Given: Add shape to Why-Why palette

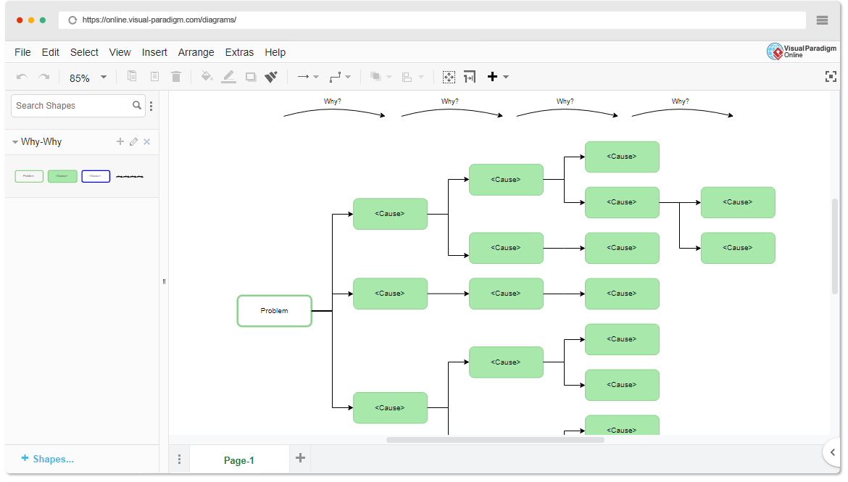Looking at the screenshot, I should tap(120, 142).
